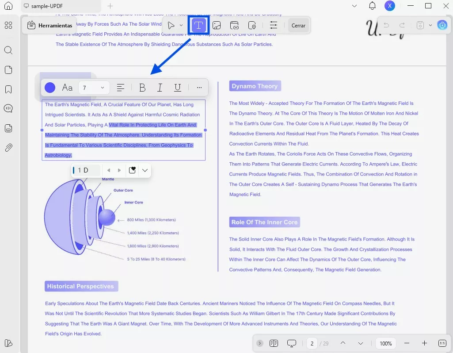Switch to the sample-UPDF tab
The height and width of the screenshot is (353, 453).
[x=61, y=6]
